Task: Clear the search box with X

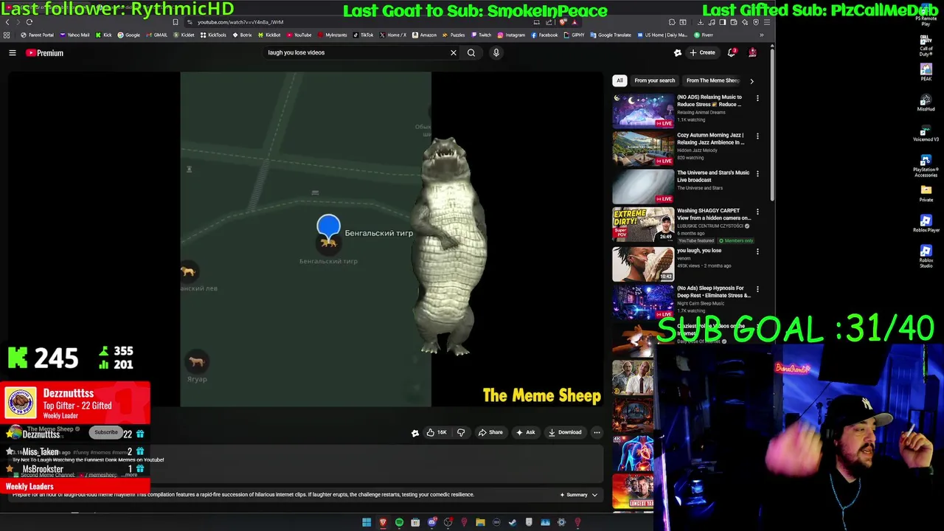Action: pyautogui.click(x=454, y=52)
